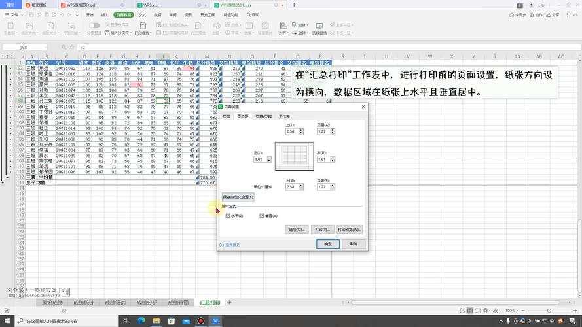Click the 上(T) top margin stepper arrows
The height and width of the screenshot is (327, 582).
tap(301, 131)
